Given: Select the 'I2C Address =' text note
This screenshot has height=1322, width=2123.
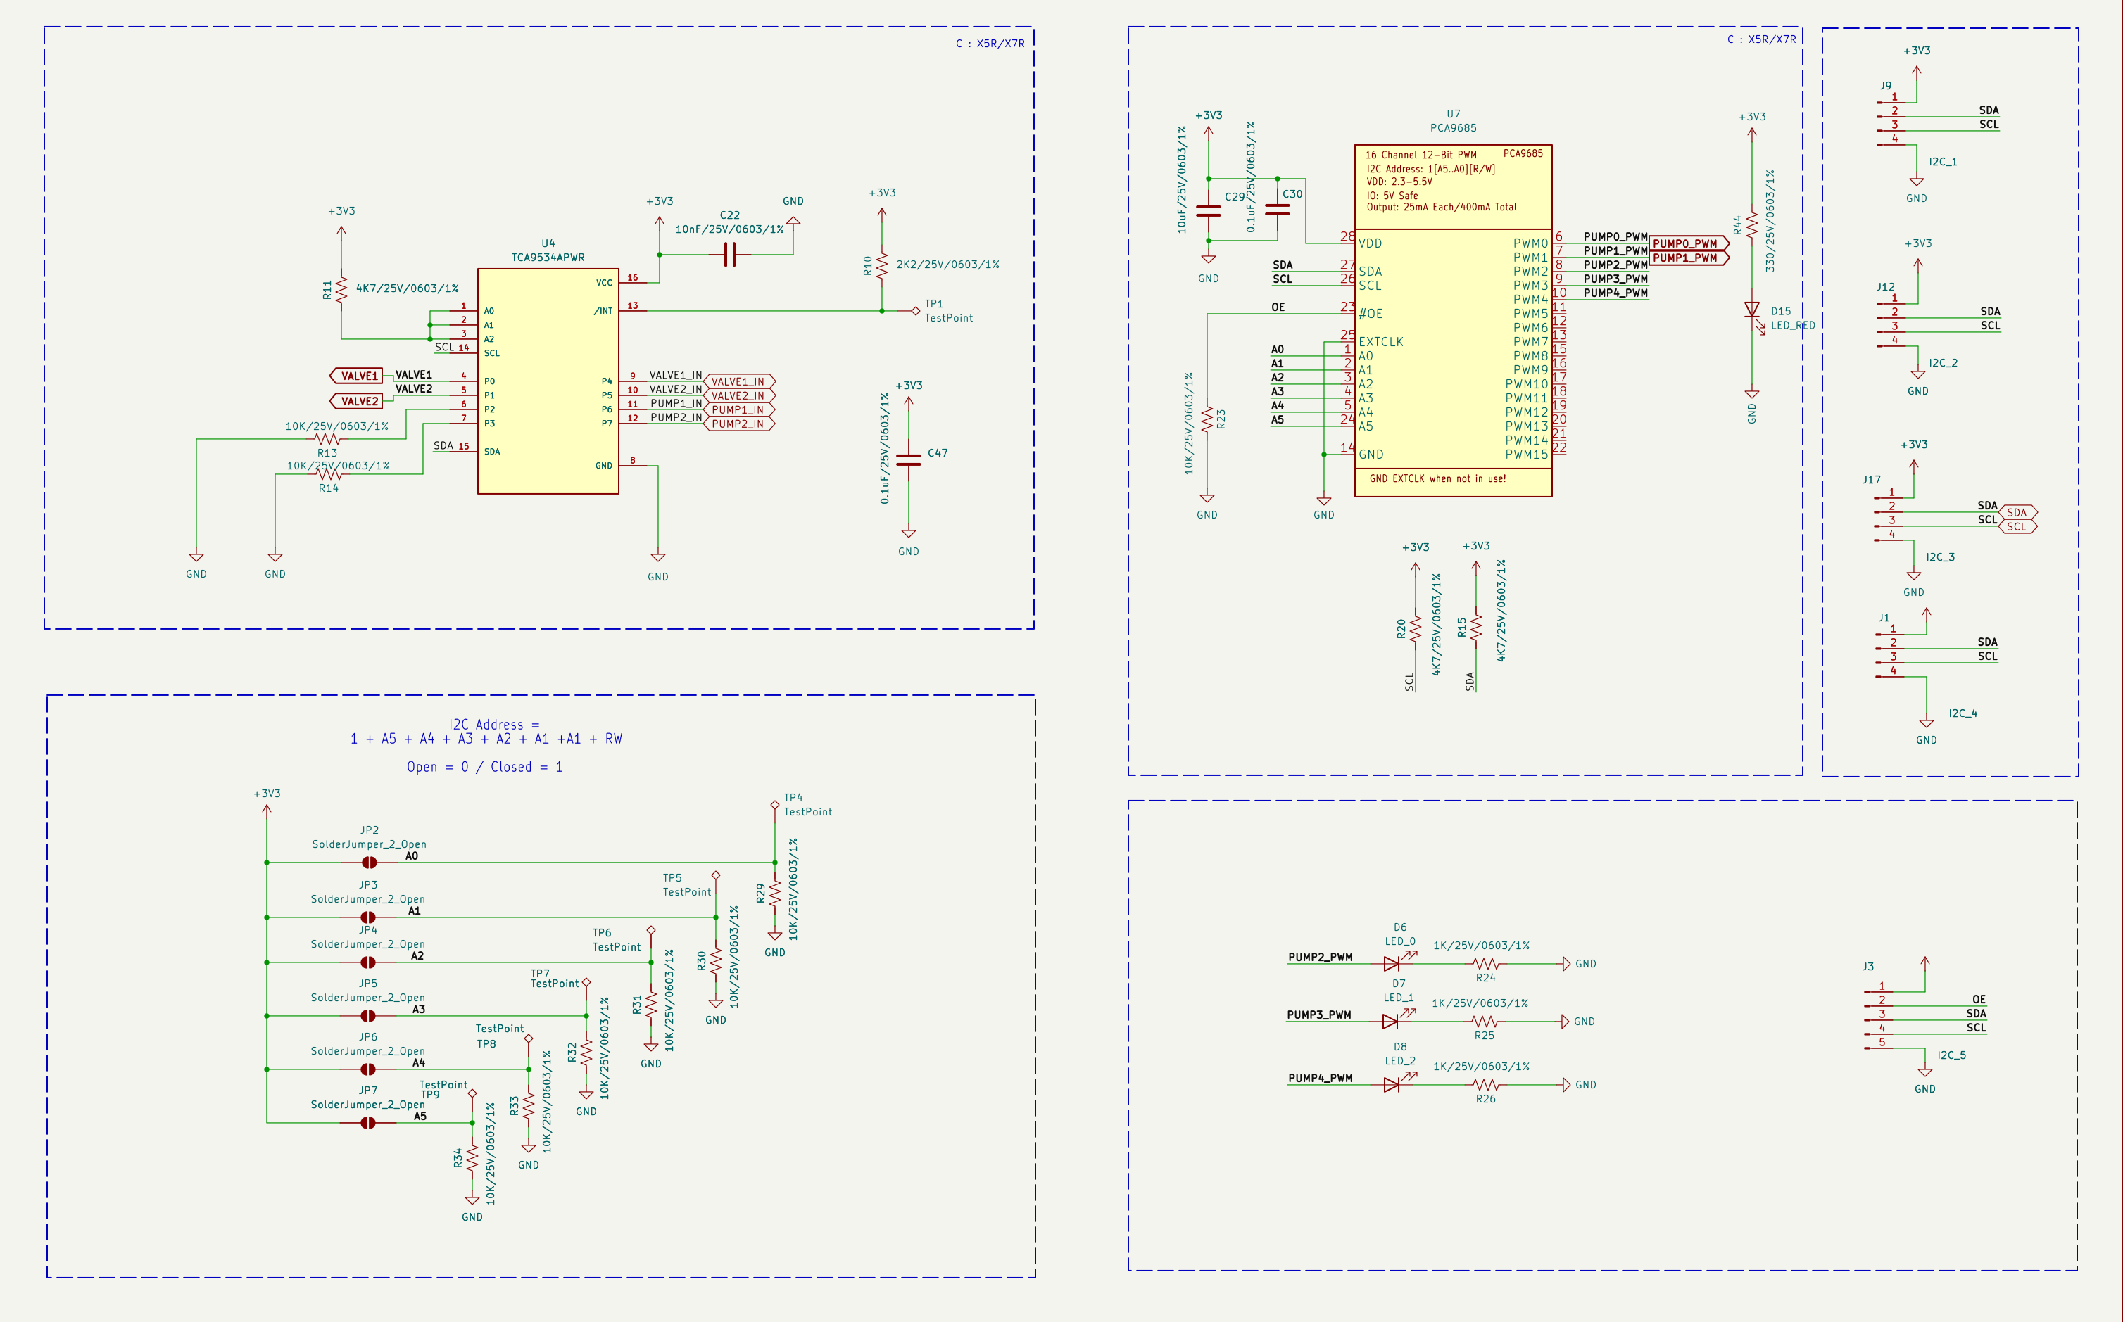Looking at the screenshot, I should tap(494, 725).
